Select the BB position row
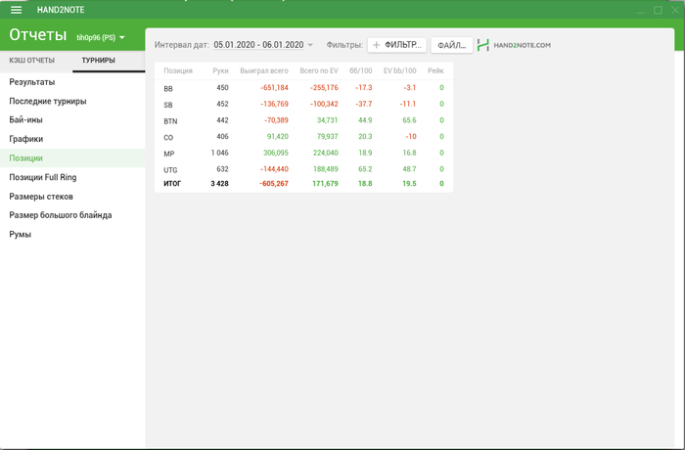This screenshot has height=450, width=685. pos(303,88)
